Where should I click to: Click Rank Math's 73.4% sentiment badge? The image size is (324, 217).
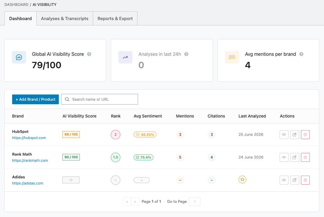click(143, 157)
